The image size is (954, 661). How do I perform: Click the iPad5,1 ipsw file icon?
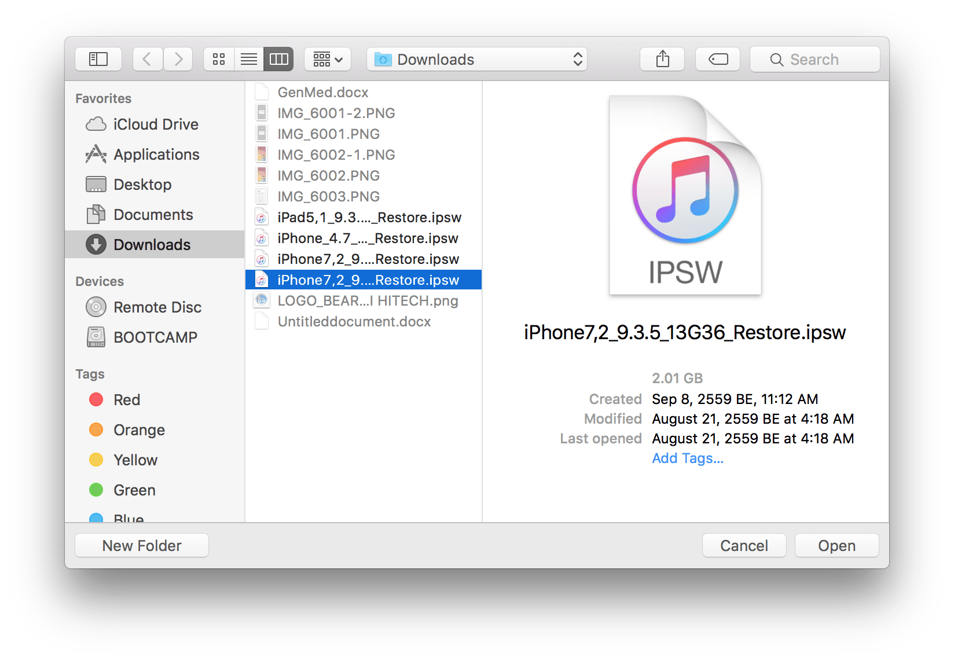coord(262,218)
